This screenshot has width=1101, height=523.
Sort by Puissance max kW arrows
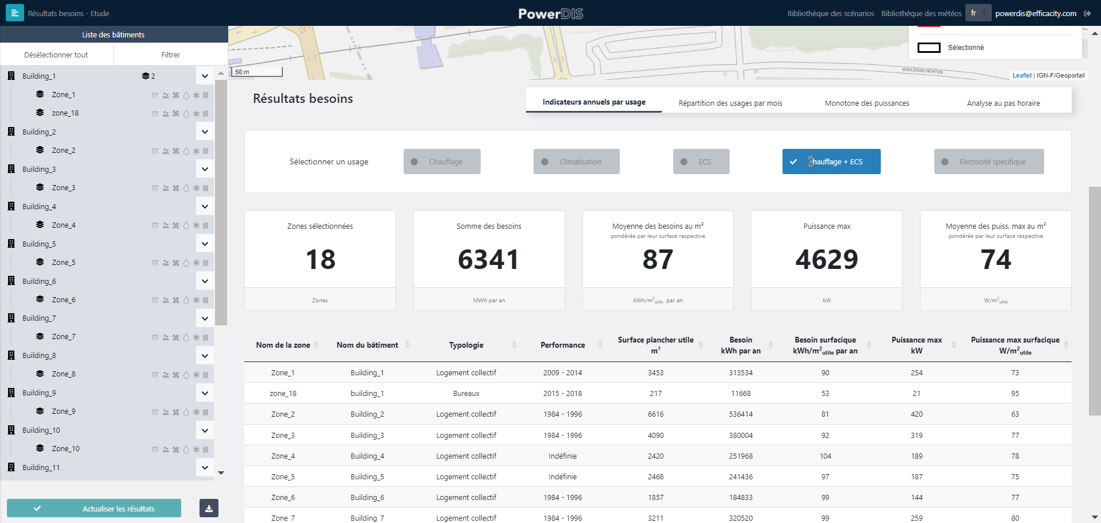click(953, 345)
